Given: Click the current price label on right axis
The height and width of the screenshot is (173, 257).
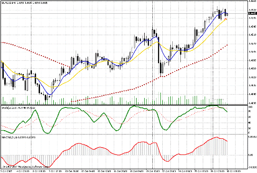Looking at the screenshot, I should tap(253, 13).
